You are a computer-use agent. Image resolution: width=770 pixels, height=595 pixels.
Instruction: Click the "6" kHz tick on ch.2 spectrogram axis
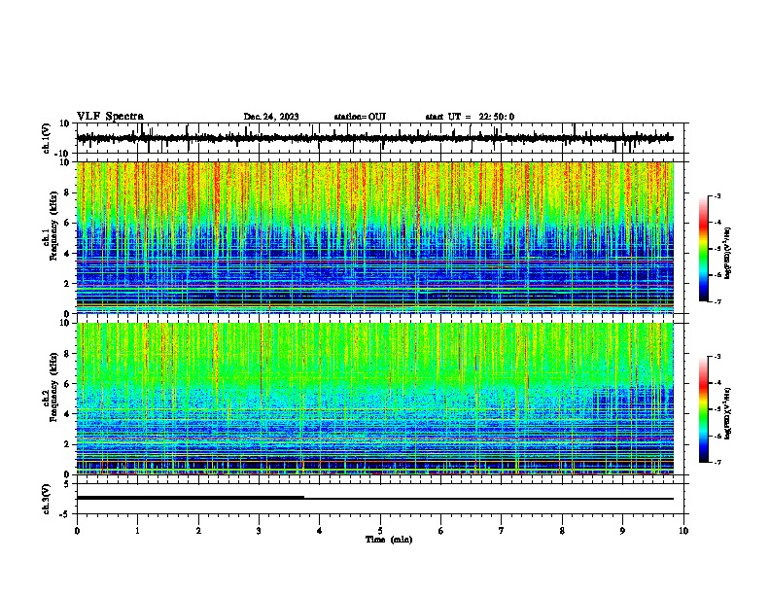67,384
